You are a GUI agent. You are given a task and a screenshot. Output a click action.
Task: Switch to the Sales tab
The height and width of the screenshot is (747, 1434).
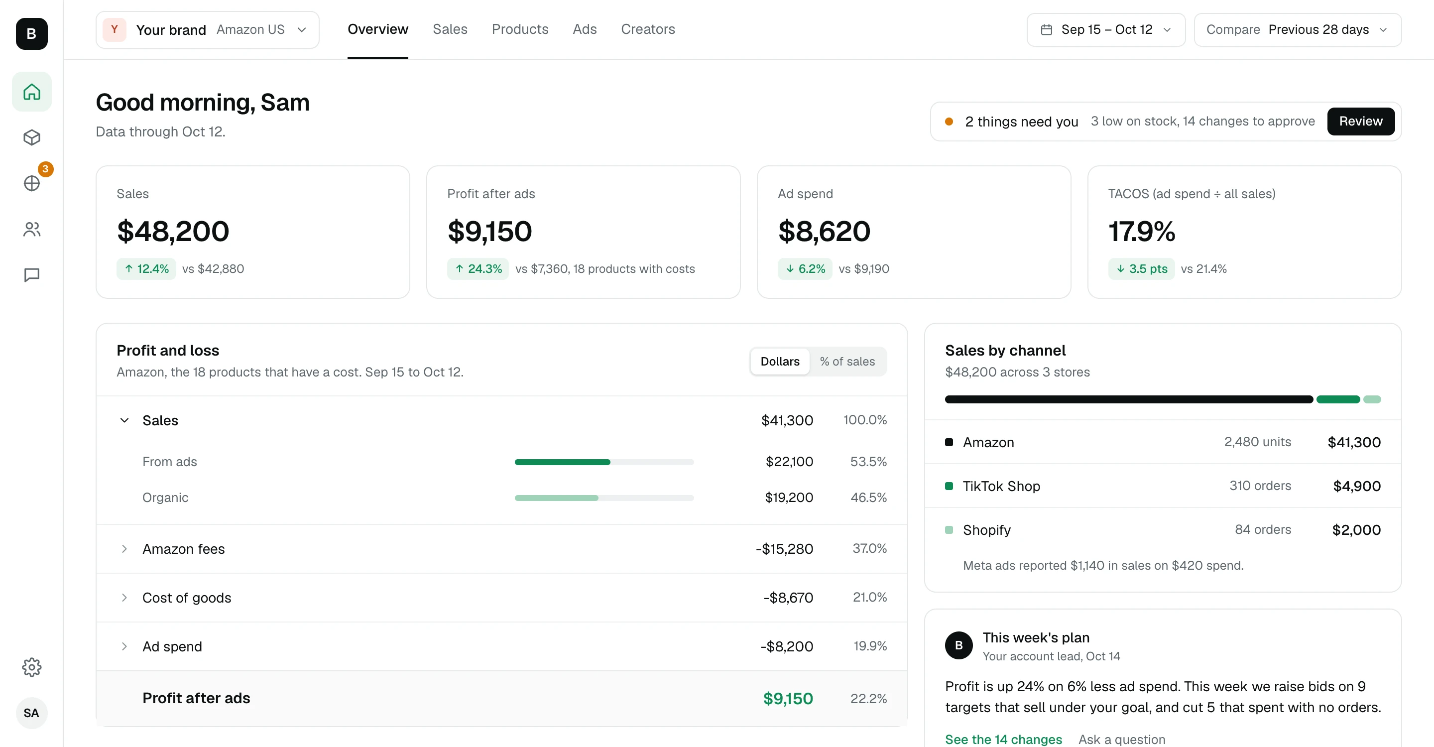450,29
